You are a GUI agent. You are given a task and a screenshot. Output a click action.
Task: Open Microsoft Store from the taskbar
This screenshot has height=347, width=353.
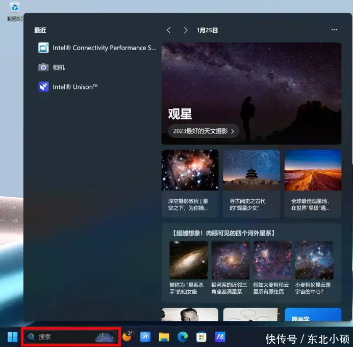[201, 337]
